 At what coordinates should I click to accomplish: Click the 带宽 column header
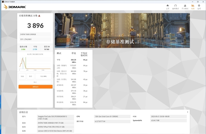[74, 53]
